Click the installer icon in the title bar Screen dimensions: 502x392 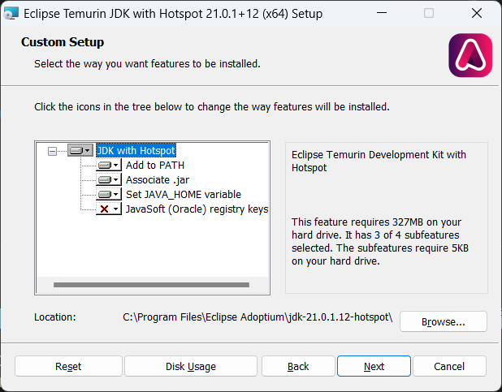coord(11,14)
